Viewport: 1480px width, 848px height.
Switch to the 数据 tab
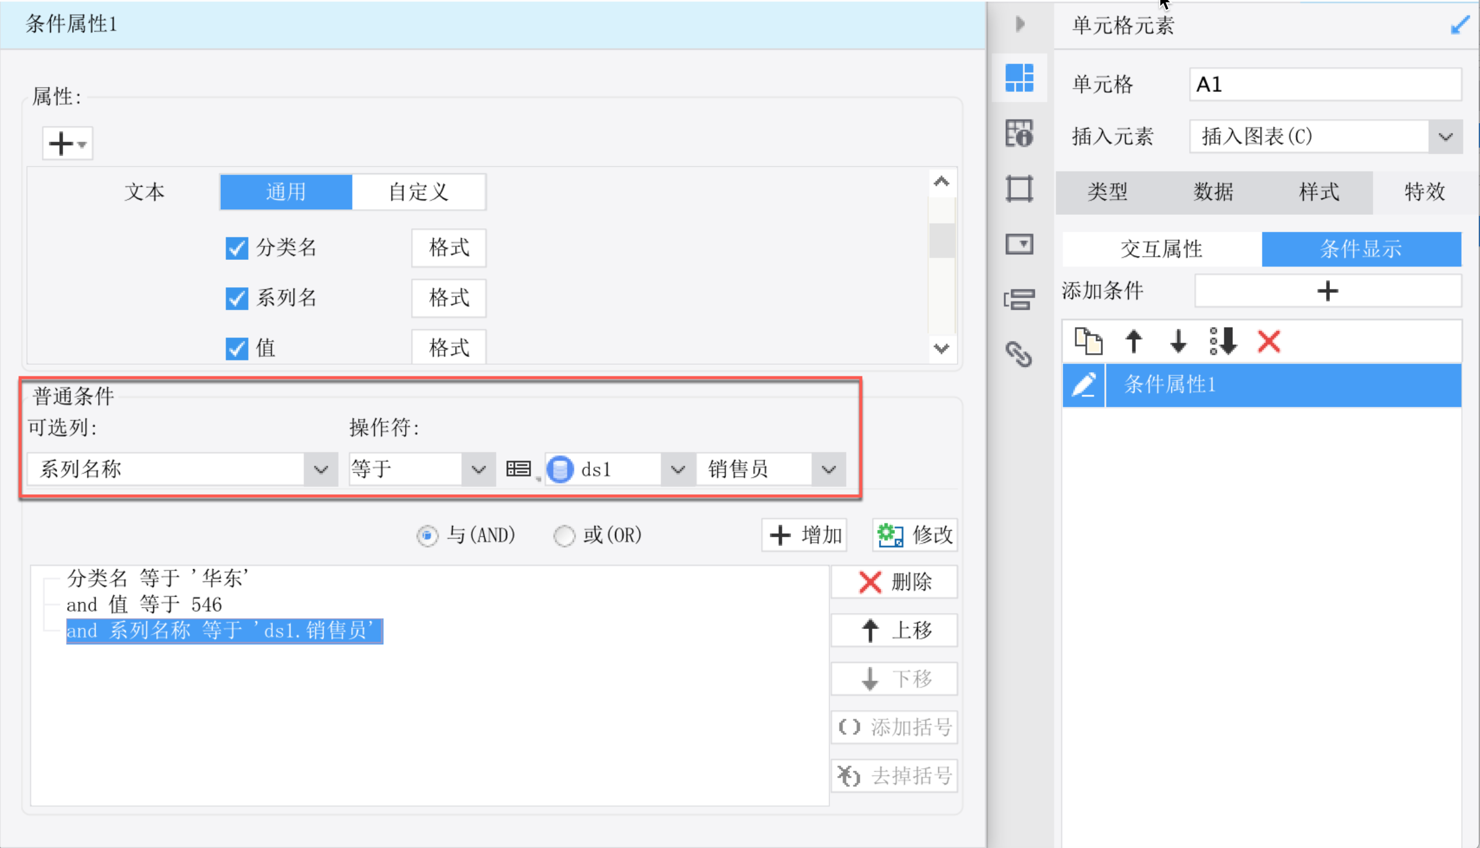point(1213,192)
